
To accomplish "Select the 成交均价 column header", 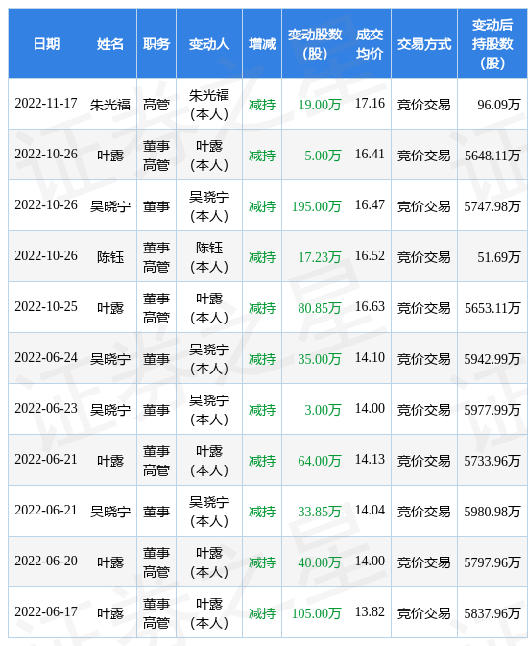I will click(370, 44).
